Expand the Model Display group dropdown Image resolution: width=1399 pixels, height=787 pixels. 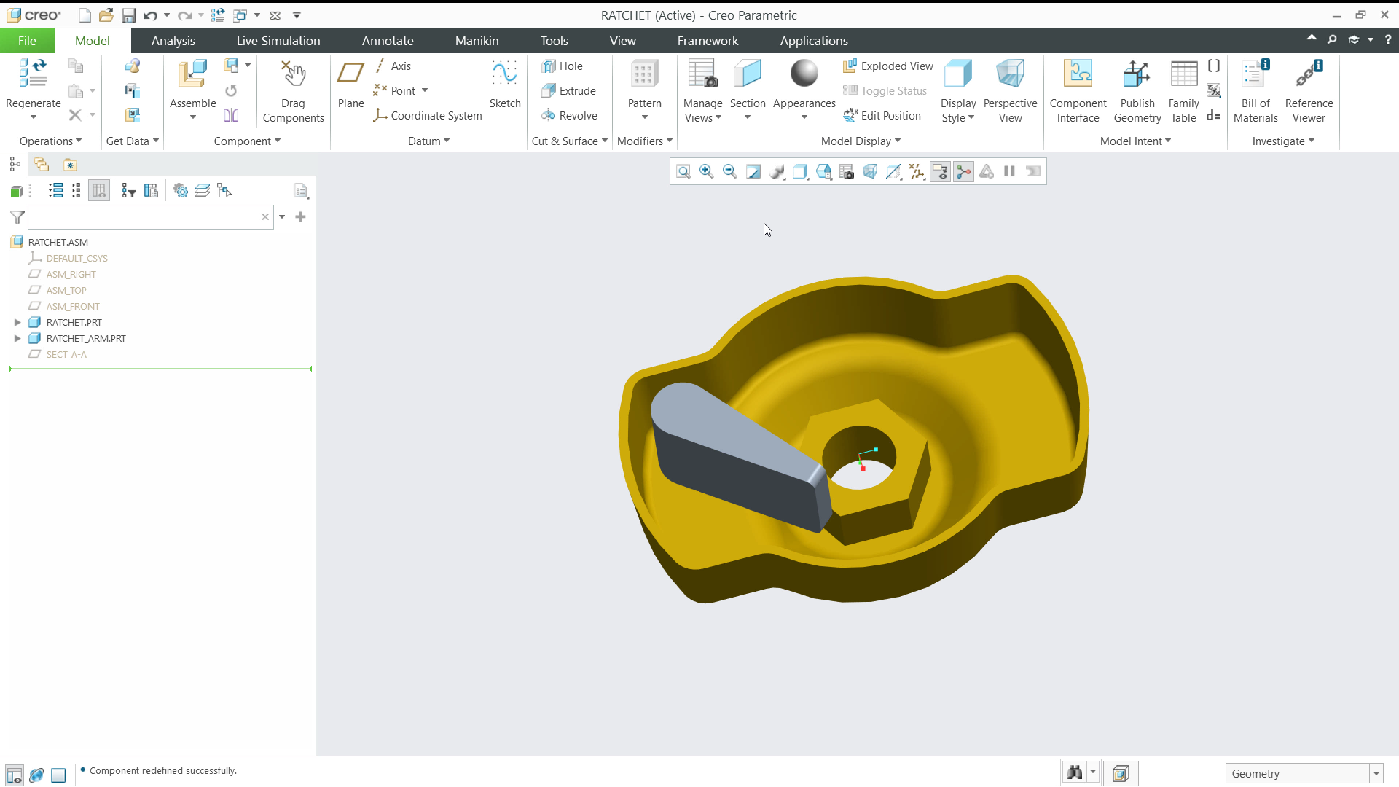(861, 141)
